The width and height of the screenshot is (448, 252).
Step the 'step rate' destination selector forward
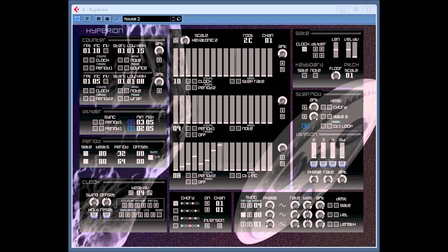click(238, 81)
